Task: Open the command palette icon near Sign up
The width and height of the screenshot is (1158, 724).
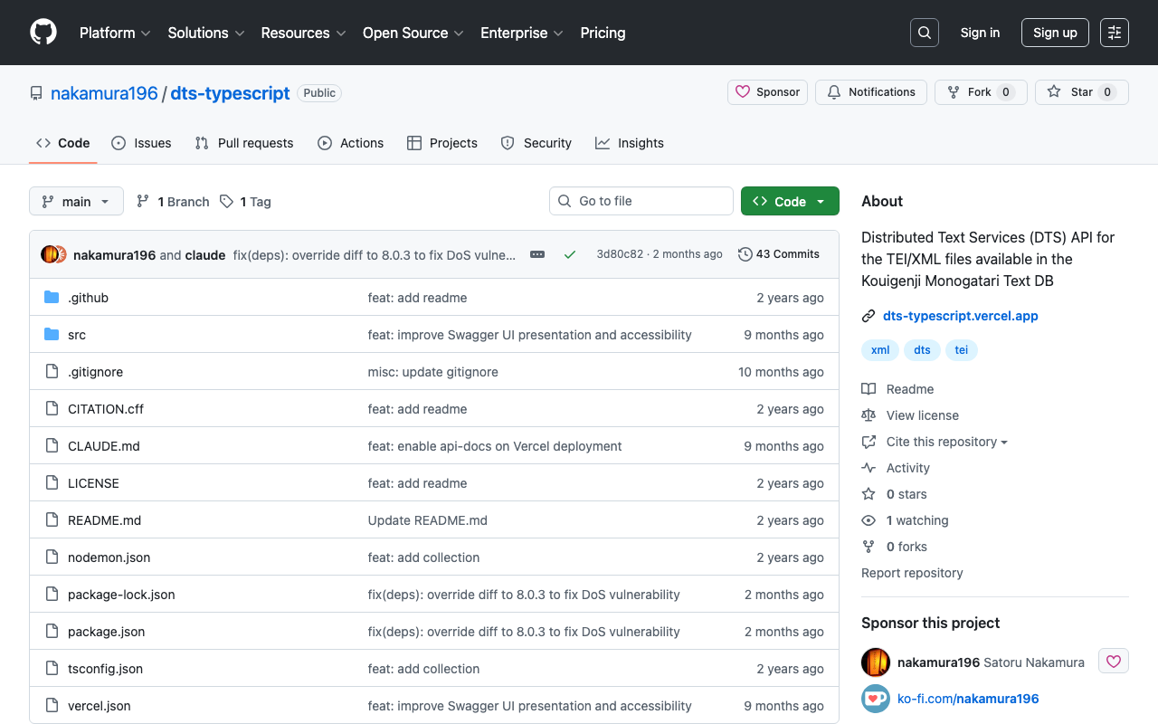Action: coord(1114,32)
